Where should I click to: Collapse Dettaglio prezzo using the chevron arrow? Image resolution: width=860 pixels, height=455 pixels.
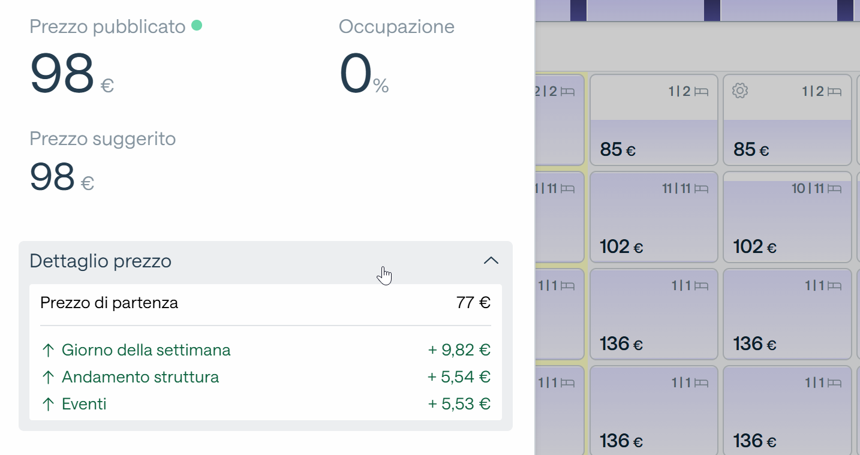tap(491, 261)
